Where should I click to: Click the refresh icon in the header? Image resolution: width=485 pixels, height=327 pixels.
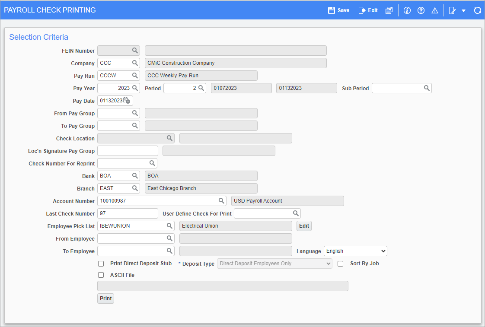click(477, 10)
